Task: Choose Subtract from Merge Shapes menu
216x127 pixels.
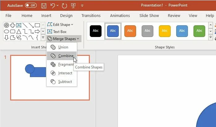Action: [62, 82]
